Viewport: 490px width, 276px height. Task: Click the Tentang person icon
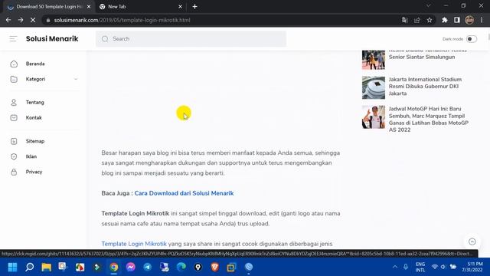pyautogui.click(x=14, y=102)
